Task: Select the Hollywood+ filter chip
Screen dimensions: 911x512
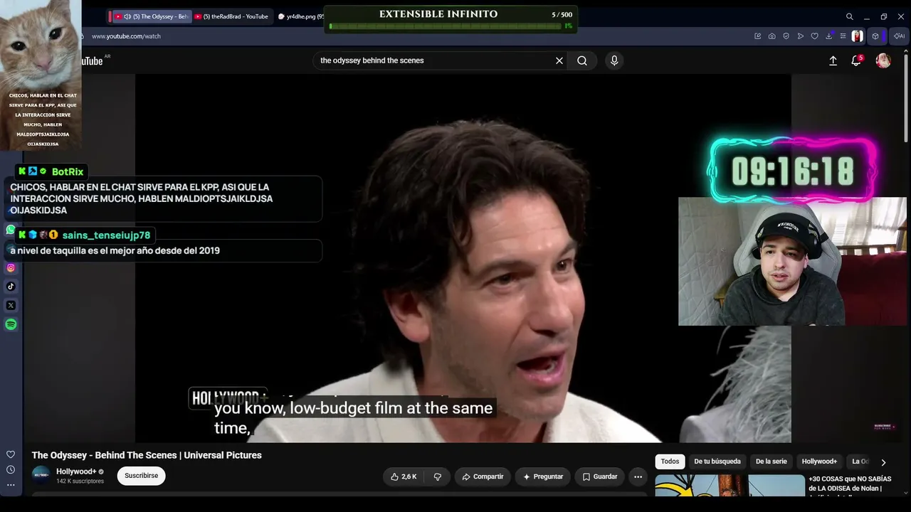Action: tap(819, 462)
